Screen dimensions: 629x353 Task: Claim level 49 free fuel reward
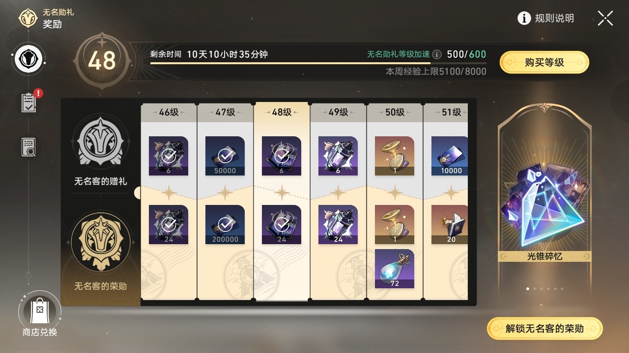[338, 156]
